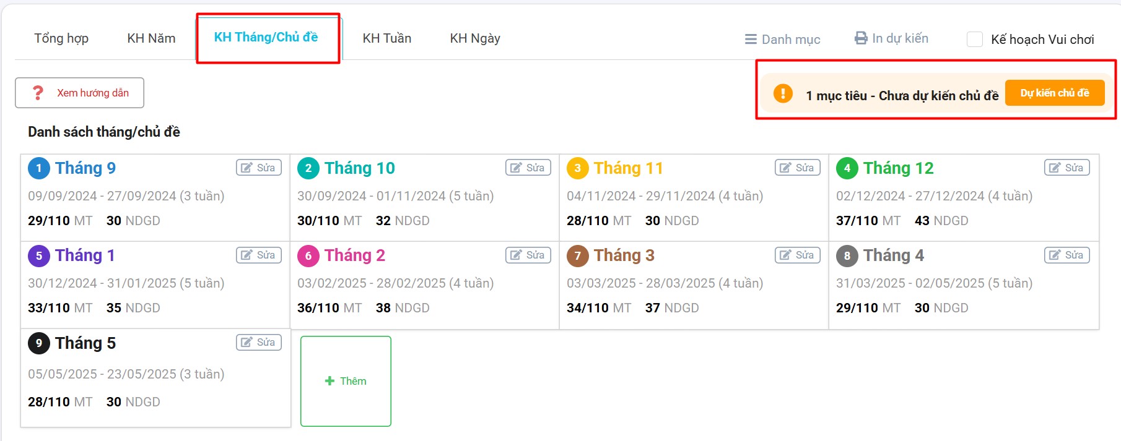Click the green plus icon to add

(x=329, y=381)
